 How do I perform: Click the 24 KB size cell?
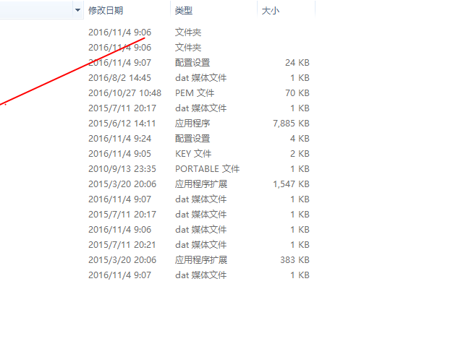(x=297, y=63)
